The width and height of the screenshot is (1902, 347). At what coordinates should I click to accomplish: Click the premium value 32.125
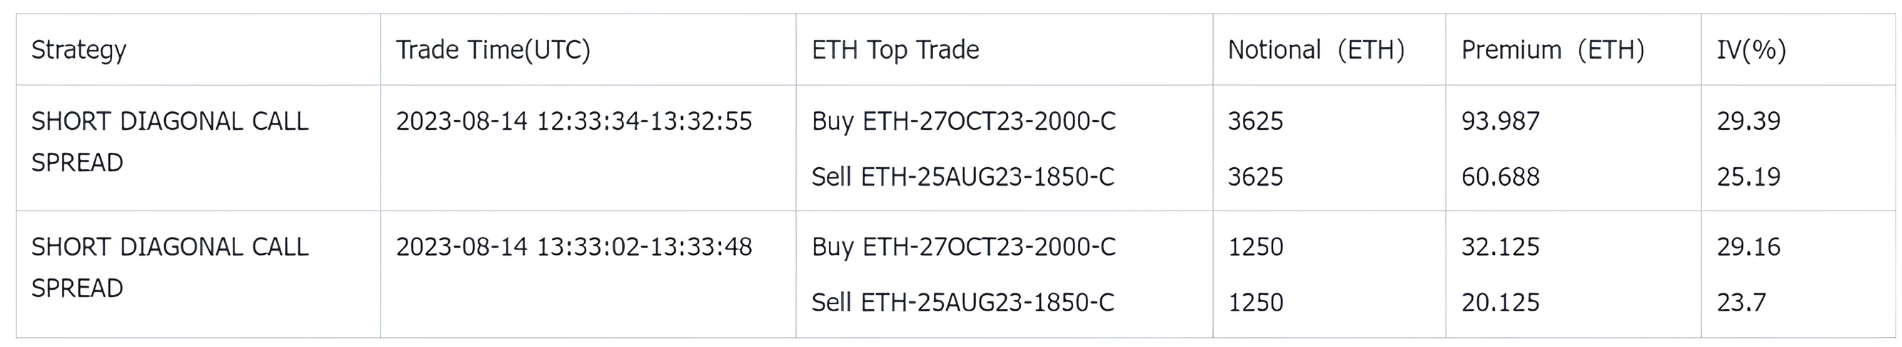(x=1500, y=246)
